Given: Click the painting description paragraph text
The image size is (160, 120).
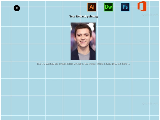Looking at the screenshot, I should point(83,64).
